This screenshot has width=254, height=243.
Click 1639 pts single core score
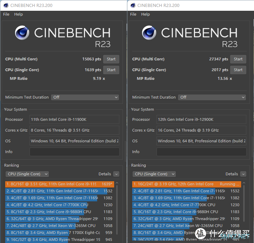click(x=93, y=70)
